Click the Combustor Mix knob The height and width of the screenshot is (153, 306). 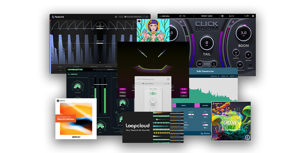click(100, 126)
